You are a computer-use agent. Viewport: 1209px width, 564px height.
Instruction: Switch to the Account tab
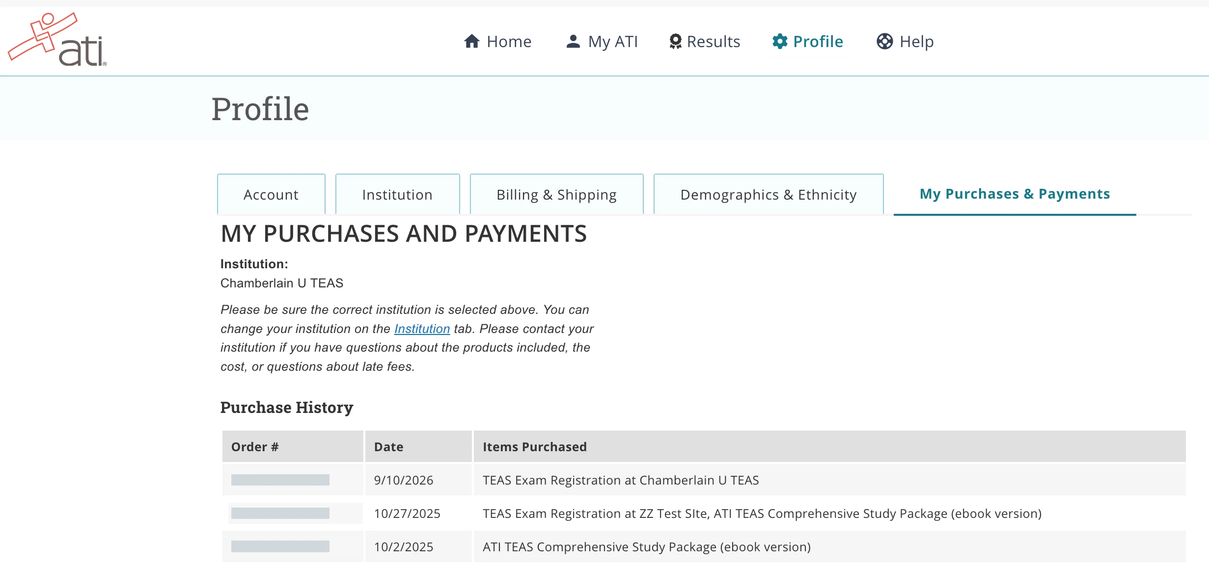[271, 194]
